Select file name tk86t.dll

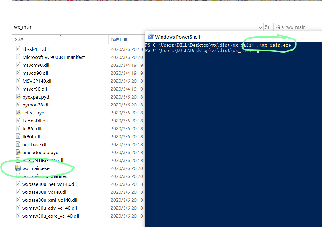click(31, 136)
